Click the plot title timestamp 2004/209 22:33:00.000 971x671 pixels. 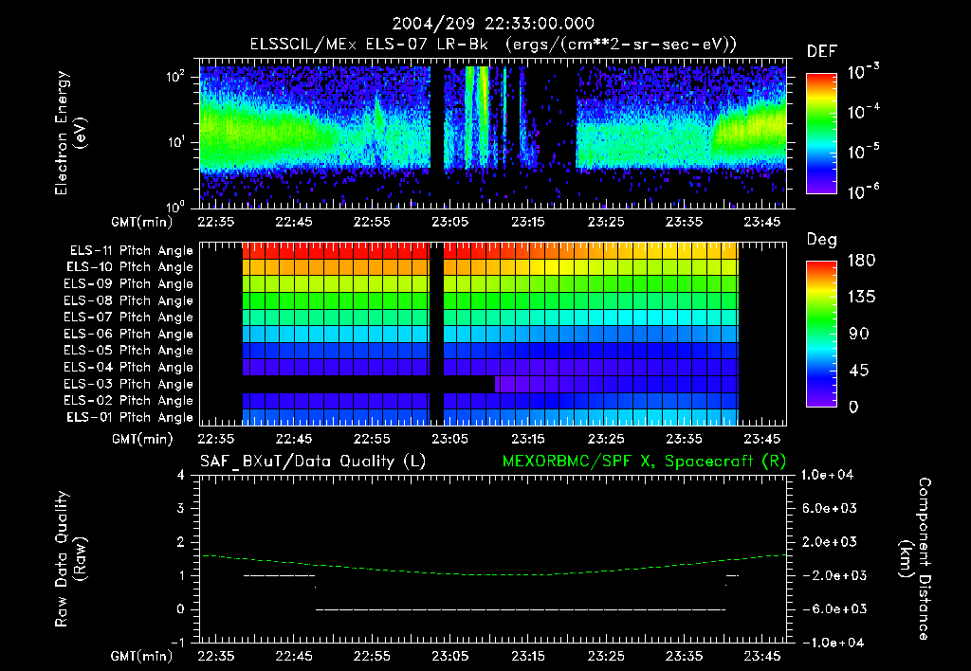[x=493, y=24]
